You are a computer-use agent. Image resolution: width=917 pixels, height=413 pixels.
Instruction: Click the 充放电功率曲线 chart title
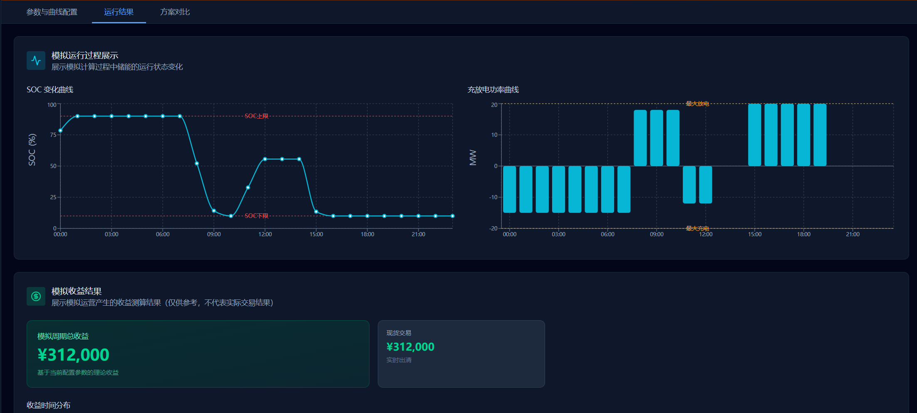click(493, 89)
